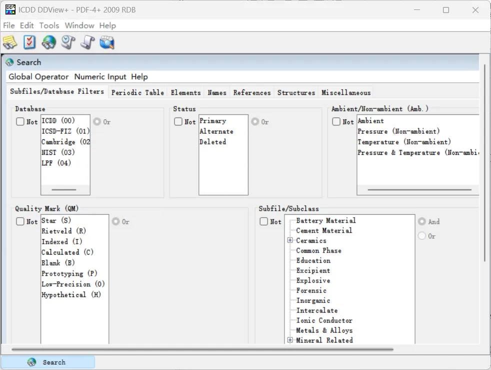Select the Or radio button in Database
This screenshot has width=491, height=370.
(x=97, y=121)
